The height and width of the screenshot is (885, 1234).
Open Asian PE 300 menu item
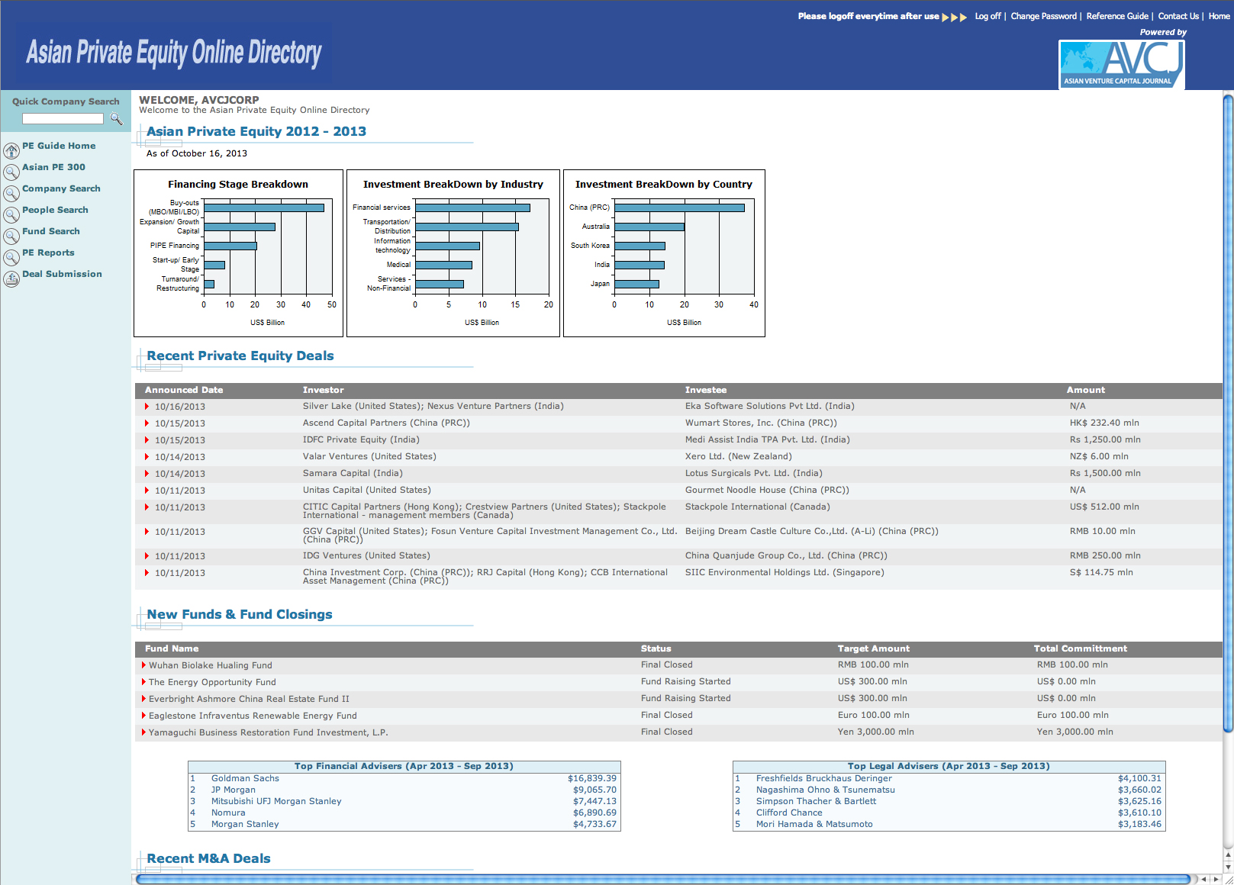coord(53,167)
